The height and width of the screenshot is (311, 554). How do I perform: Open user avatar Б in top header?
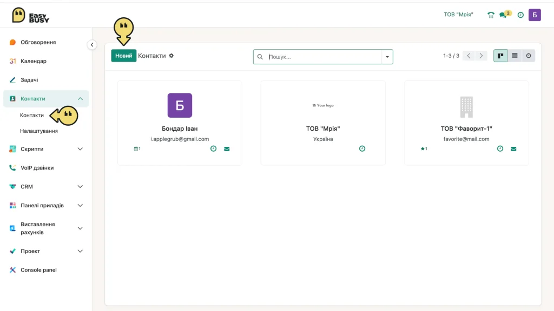click(x=535, y=15)
